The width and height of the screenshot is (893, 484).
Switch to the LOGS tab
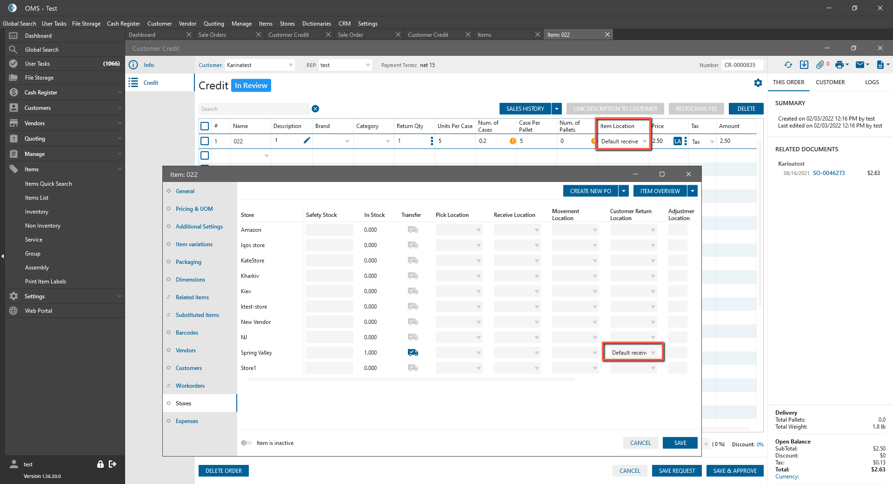click(872, 82)
